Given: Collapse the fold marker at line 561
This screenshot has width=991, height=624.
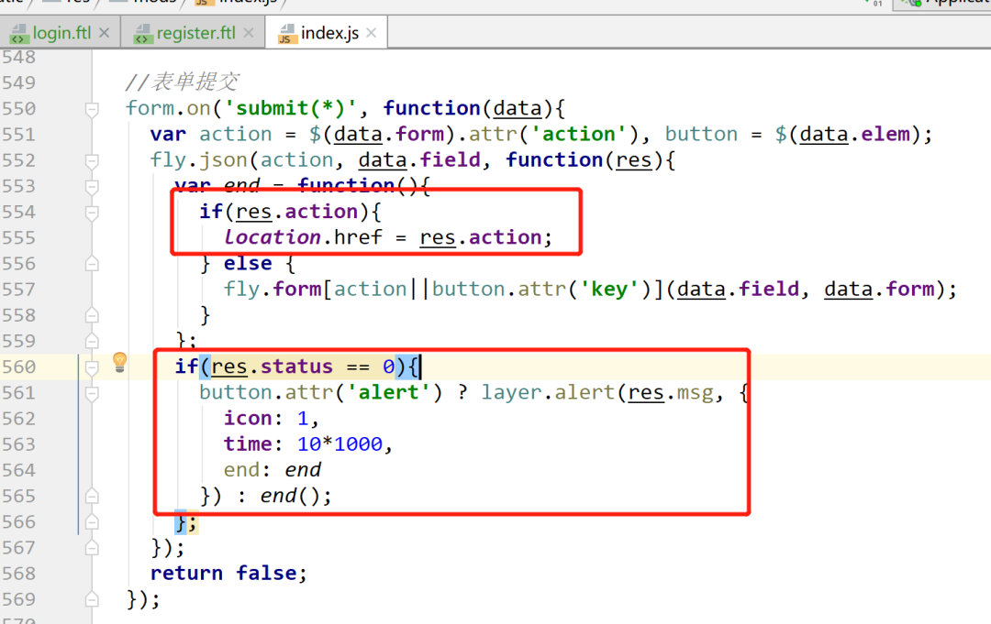Looking at the screenshot, I should [x=92, y=393].
